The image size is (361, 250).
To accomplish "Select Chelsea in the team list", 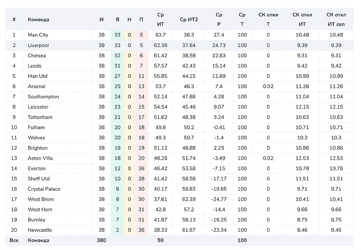I will [37, 56].
